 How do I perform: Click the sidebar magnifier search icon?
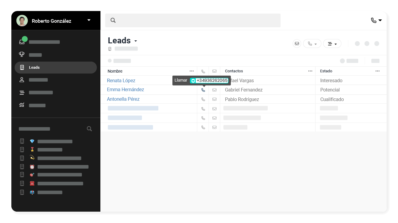coord(89,129)
